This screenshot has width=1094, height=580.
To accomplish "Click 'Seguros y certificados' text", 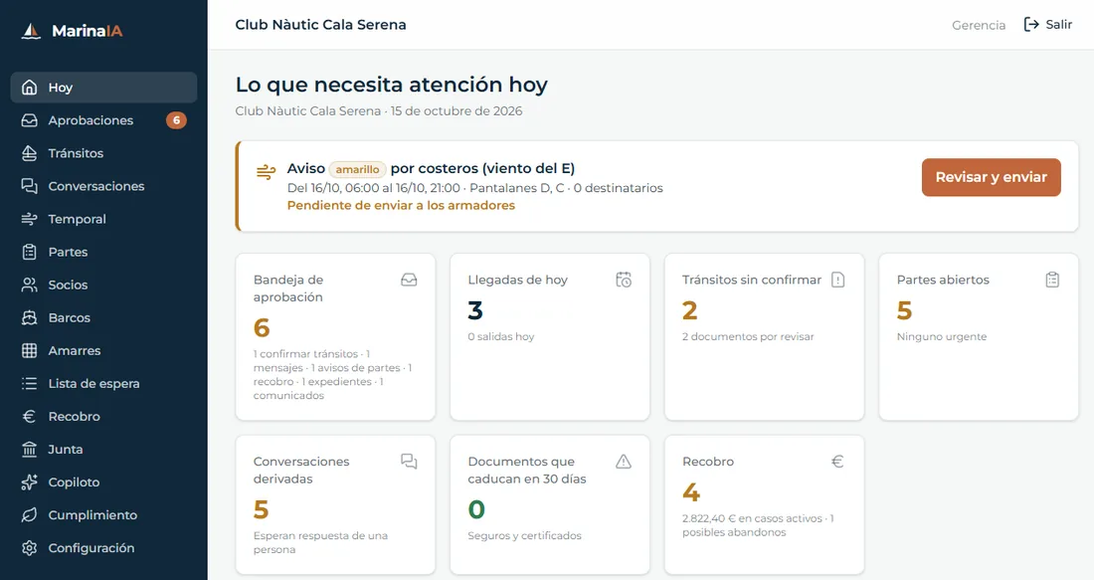I will pyautogui.click(x=525, y=535).
